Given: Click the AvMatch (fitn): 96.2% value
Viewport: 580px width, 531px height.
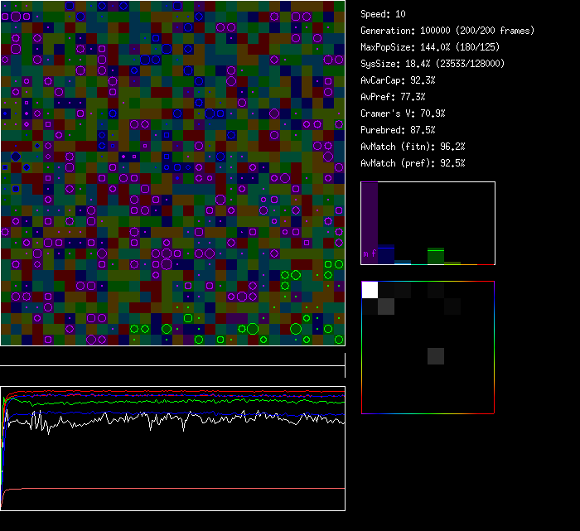Looking at the screenshot, I should point(413,147).
